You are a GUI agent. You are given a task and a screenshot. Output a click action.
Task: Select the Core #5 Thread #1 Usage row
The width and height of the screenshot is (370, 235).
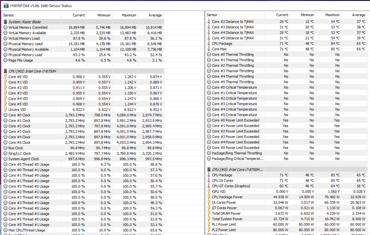pyautogui.click(x=83, y=224)
